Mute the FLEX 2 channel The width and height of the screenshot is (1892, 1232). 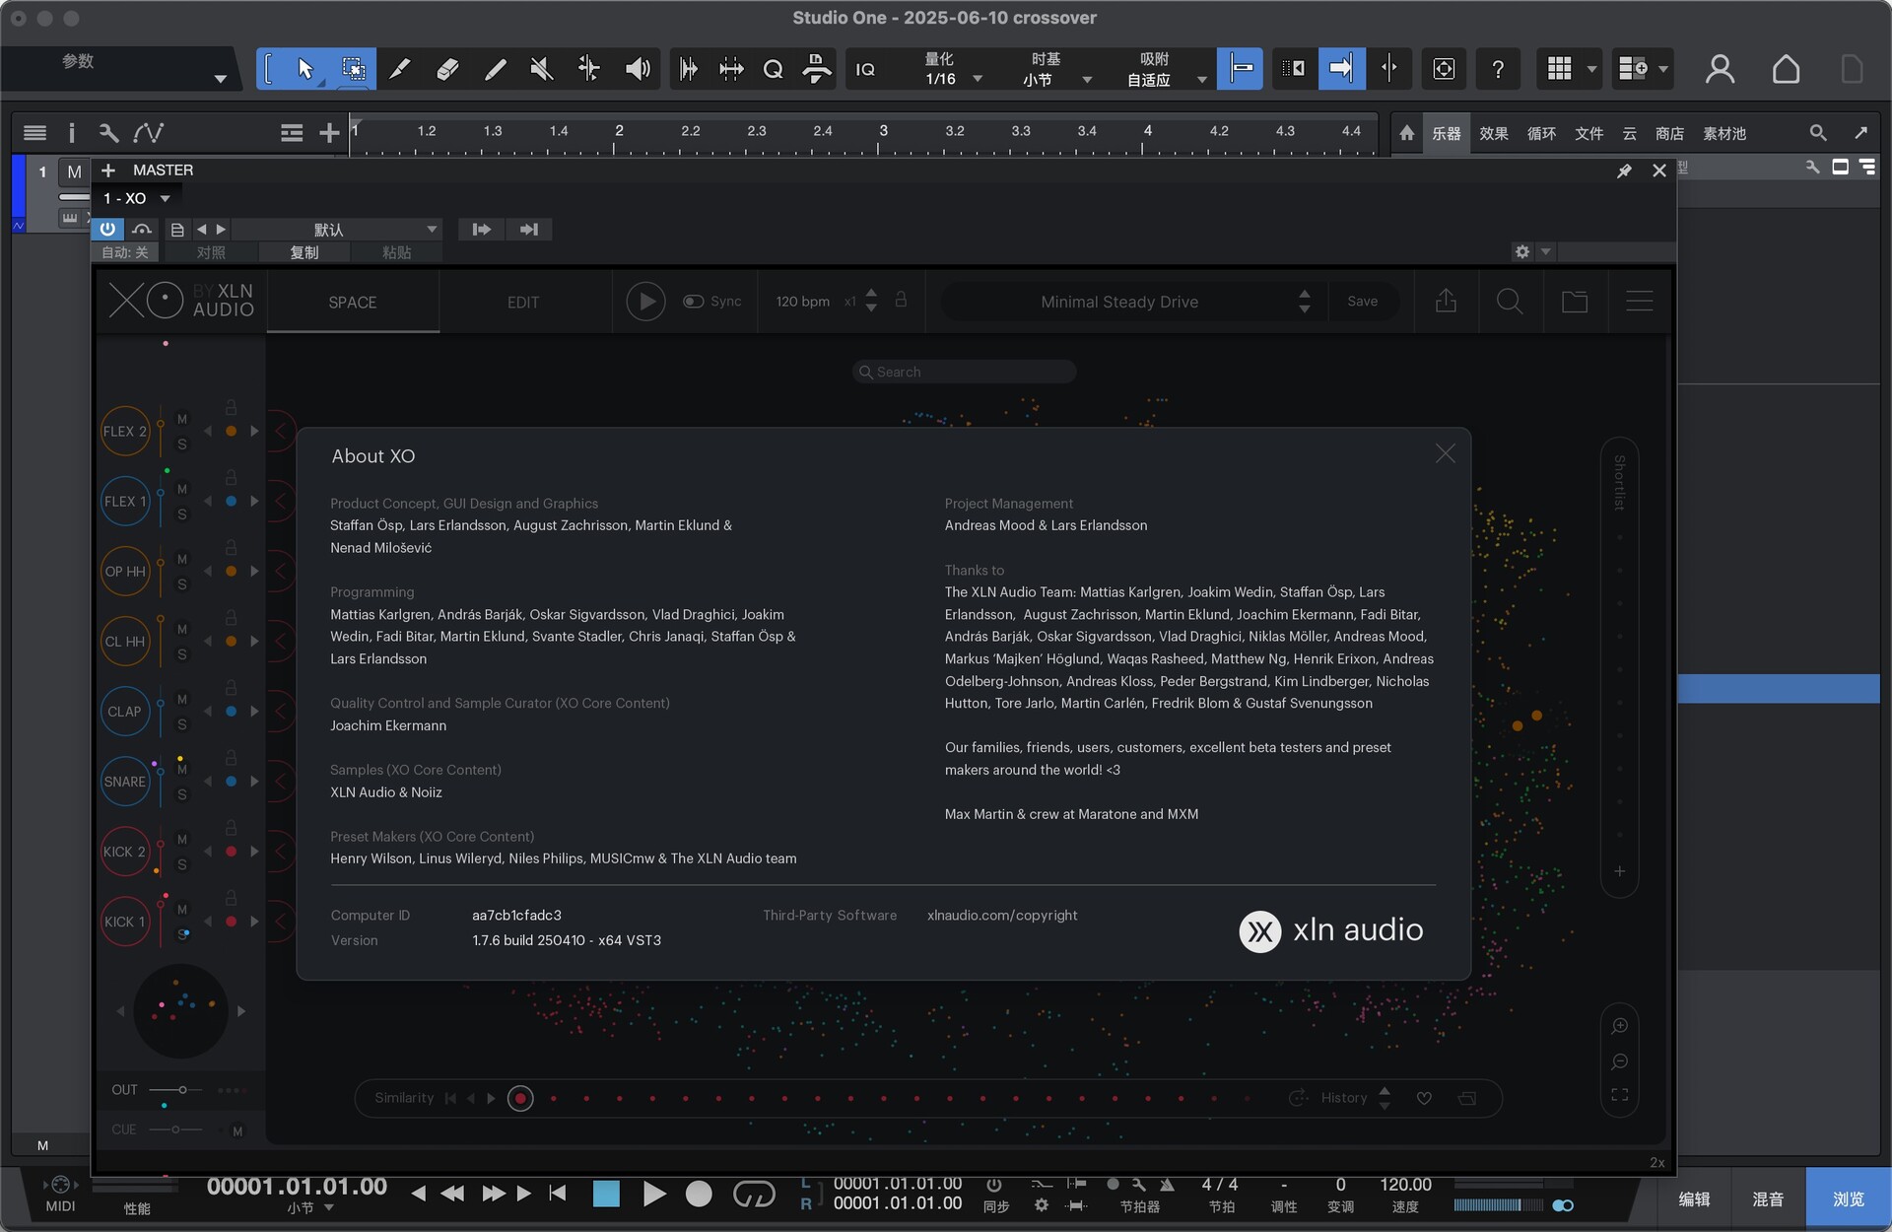point(182,419)
